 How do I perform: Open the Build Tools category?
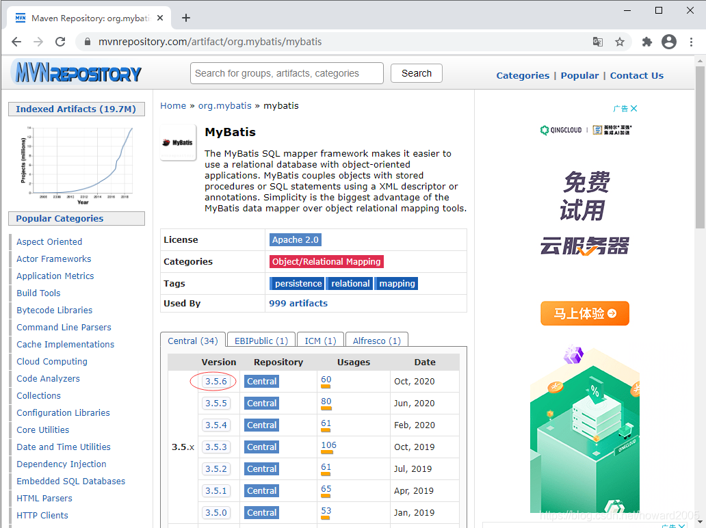pos(38,293)
